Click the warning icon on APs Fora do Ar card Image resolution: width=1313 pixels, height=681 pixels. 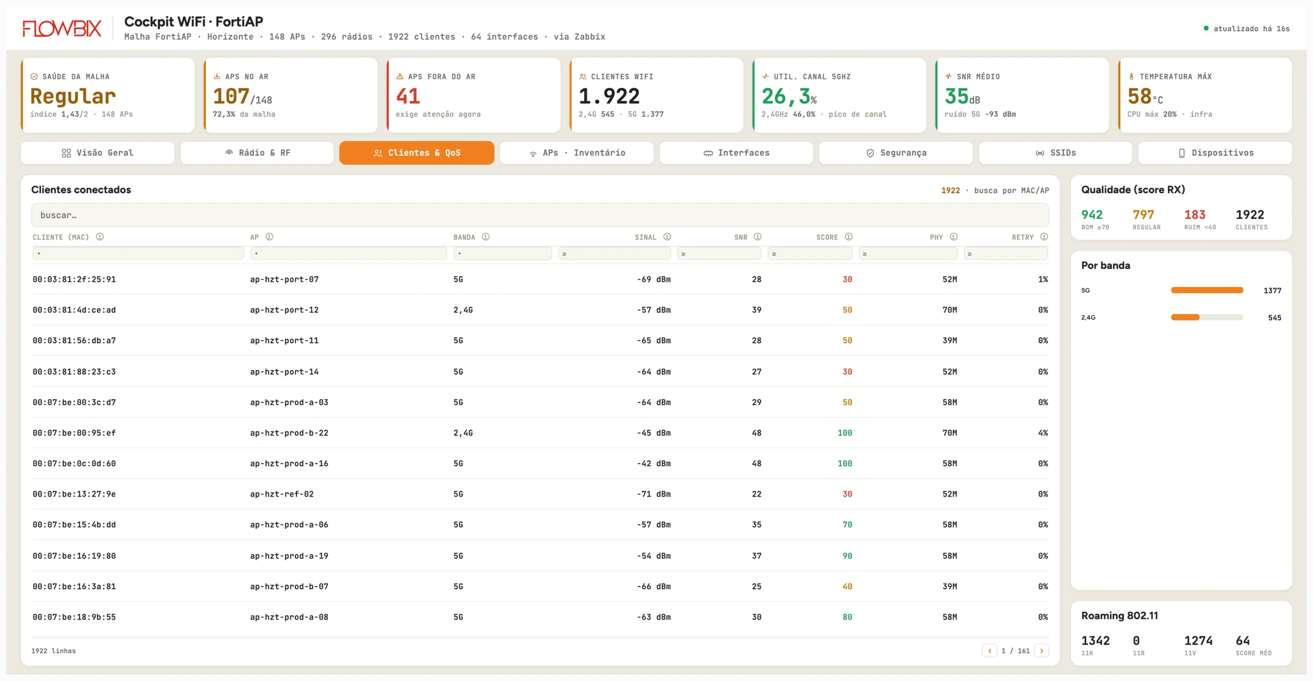[400, 76]
